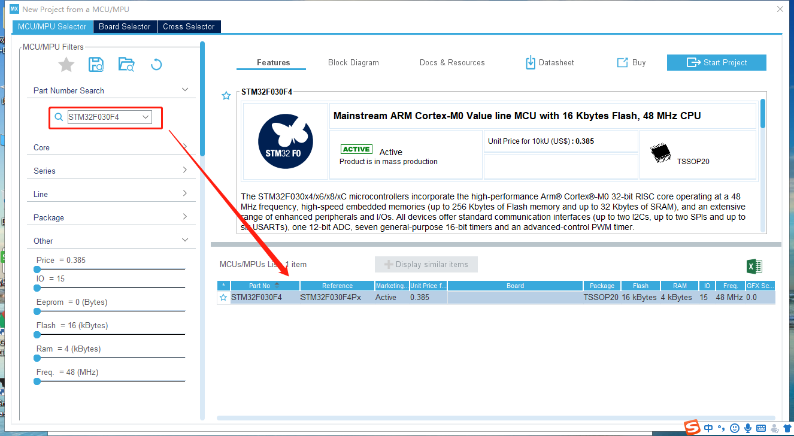Click the TSSOP20 package chip image
The width and height of the screenshot is (794, 436).
[x=661, y=153]
